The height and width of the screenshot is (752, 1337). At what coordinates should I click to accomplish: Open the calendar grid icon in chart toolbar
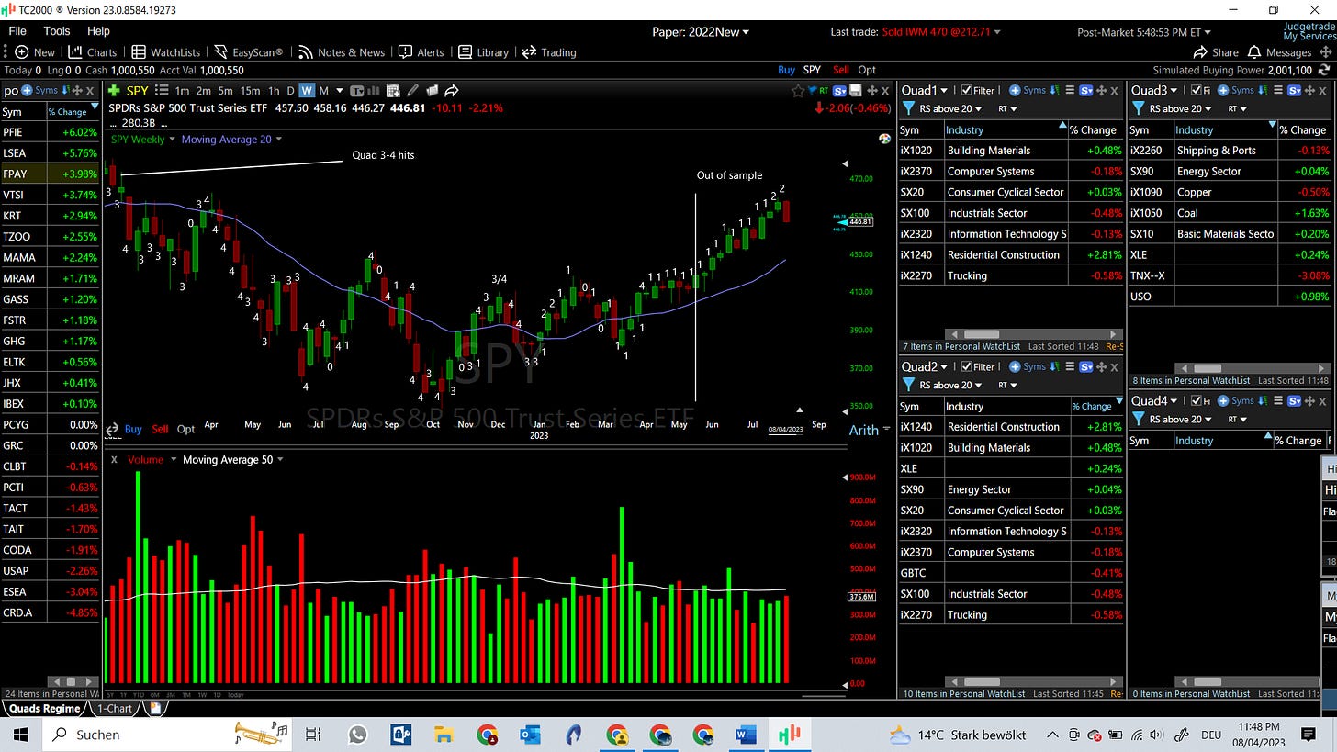(394, 90)
